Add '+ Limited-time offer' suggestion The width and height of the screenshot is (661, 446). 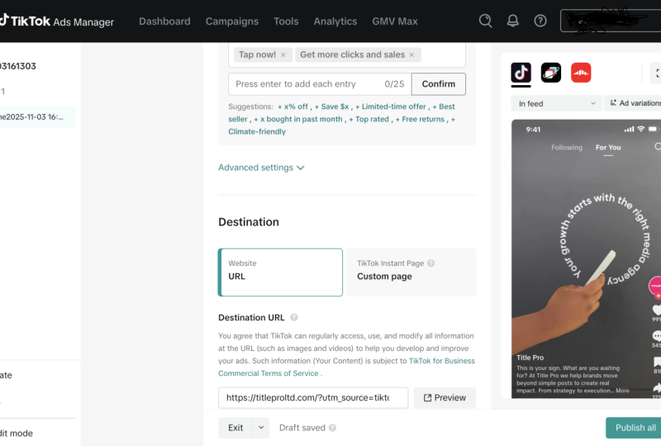pos(390,107)
